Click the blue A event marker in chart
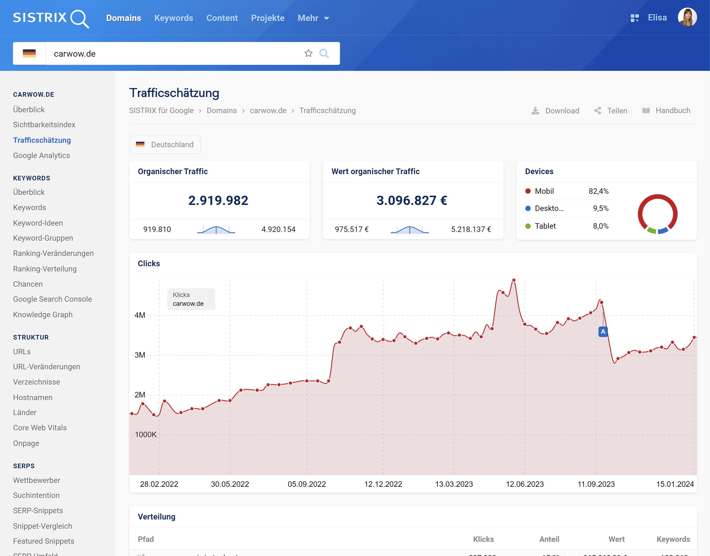The height and width of the screenshot is (556, 710). (x=603, y=332)
